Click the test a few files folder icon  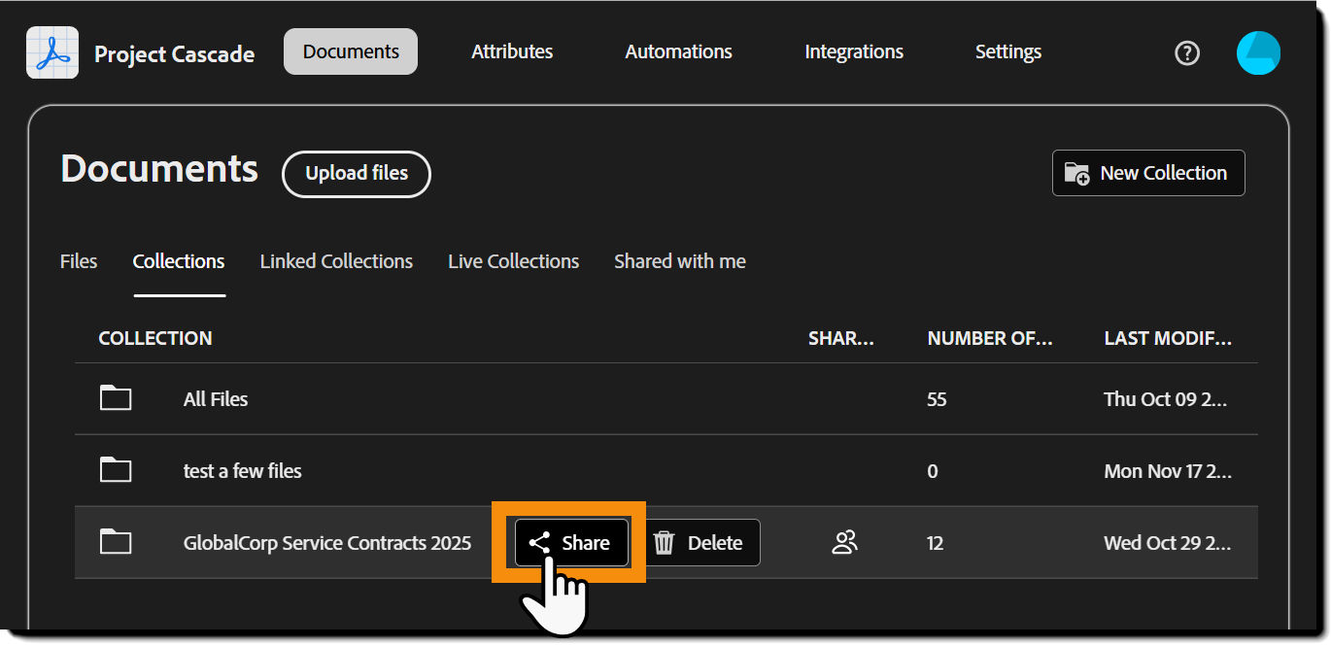(116, 470)
